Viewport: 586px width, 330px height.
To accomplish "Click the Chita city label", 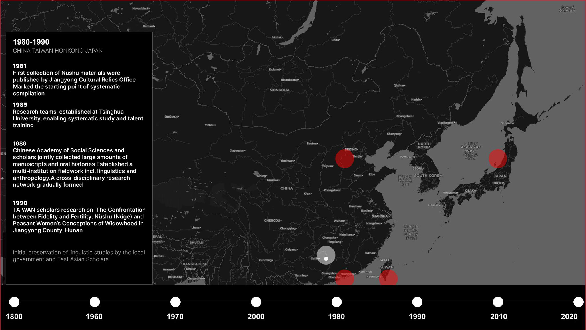I will point(336,40).
